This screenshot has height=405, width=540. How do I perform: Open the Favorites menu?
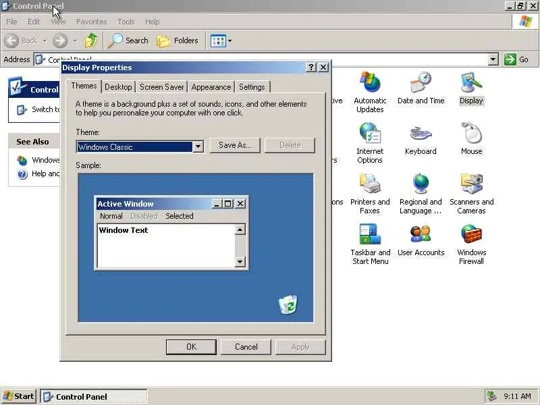[x=91, y=22]
